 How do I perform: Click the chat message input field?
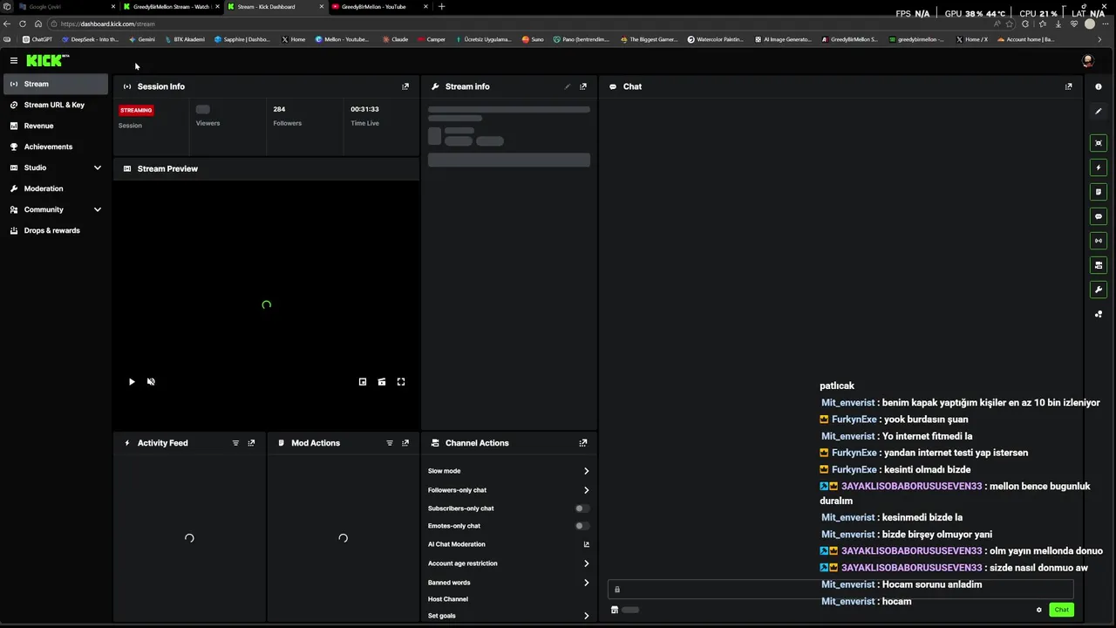coord(840,590)
